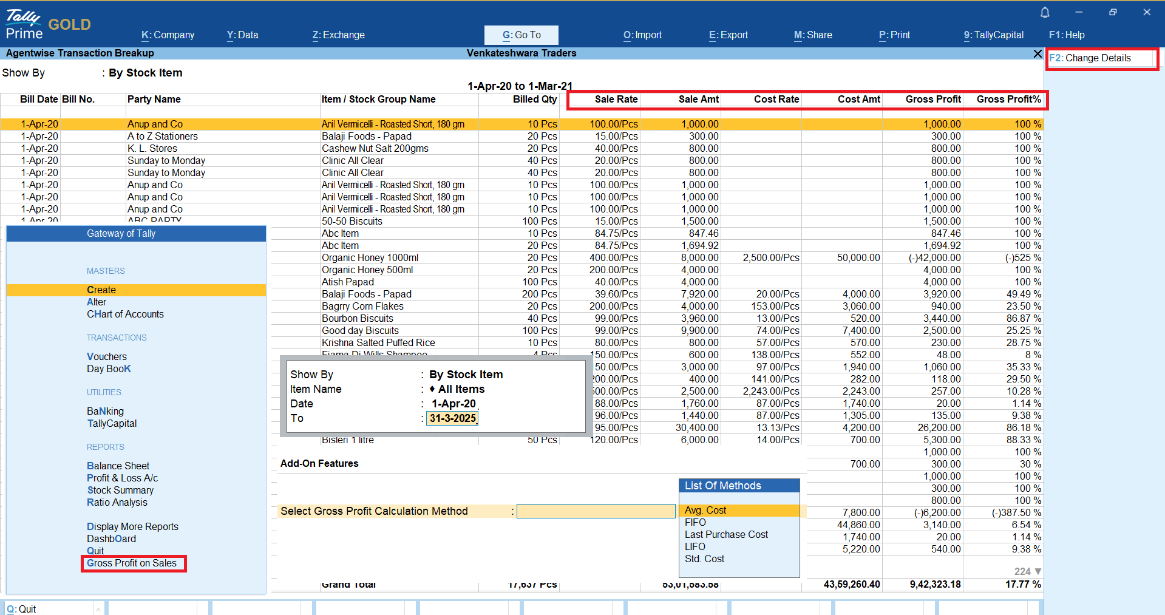Image resolution: width=1165 pixels, height=615 pixels.
Task: Click the restore window icon
Action: click(1113, 12)
